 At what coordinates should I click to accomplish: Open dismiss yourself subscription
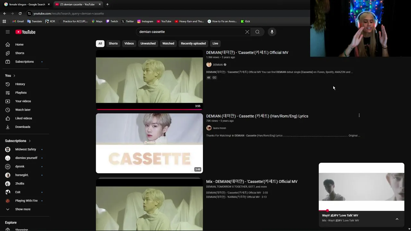(26, 158)
